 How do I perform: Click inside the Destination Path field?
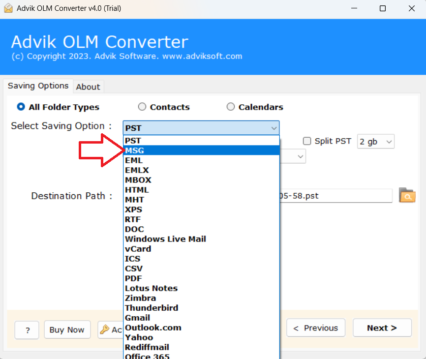pyautogui.click(x=335, y=196)
